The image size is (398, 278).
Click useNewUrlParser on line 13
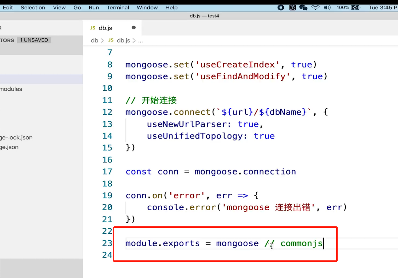(187, 124)
